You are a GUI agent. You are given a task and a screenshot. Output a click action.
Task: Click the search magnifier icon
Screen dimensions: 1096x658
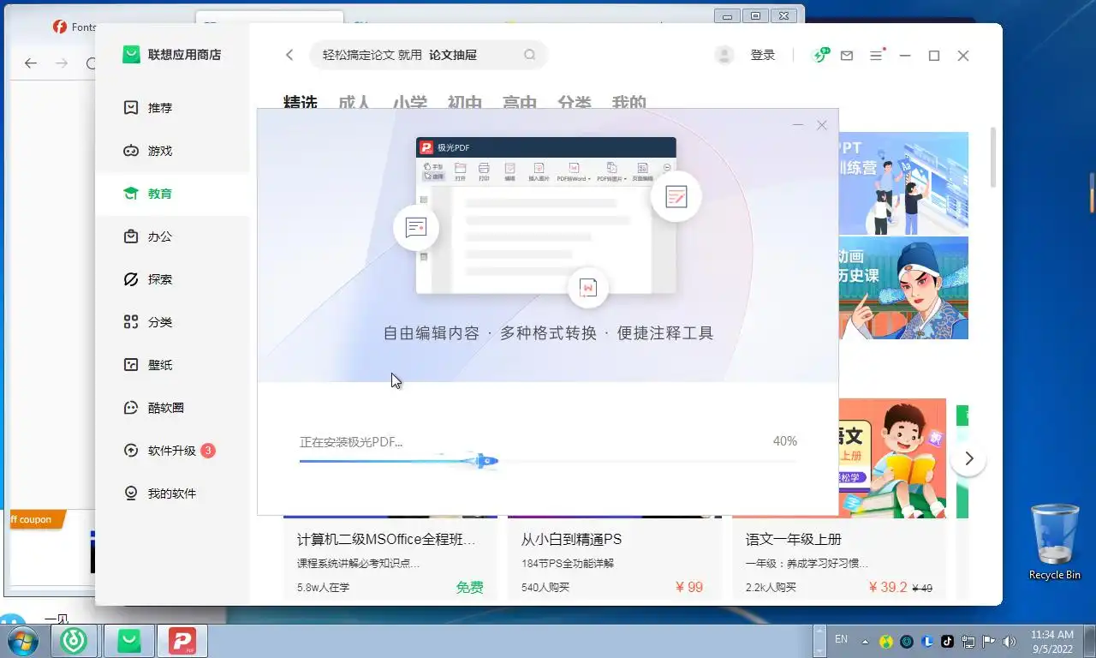(x=530, y=55)
